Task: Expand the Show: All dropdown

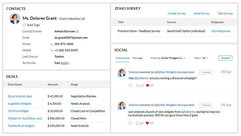Action: pos(201,58)
